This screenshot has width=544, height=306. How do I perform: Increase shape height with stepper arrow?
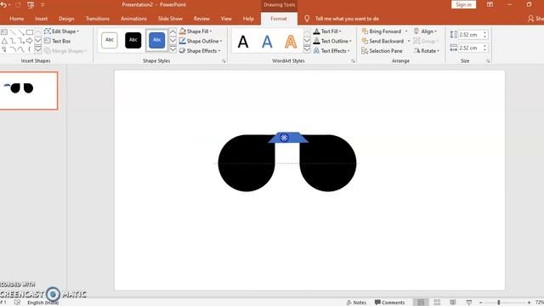pyautogui.click(x=485, y=32)
